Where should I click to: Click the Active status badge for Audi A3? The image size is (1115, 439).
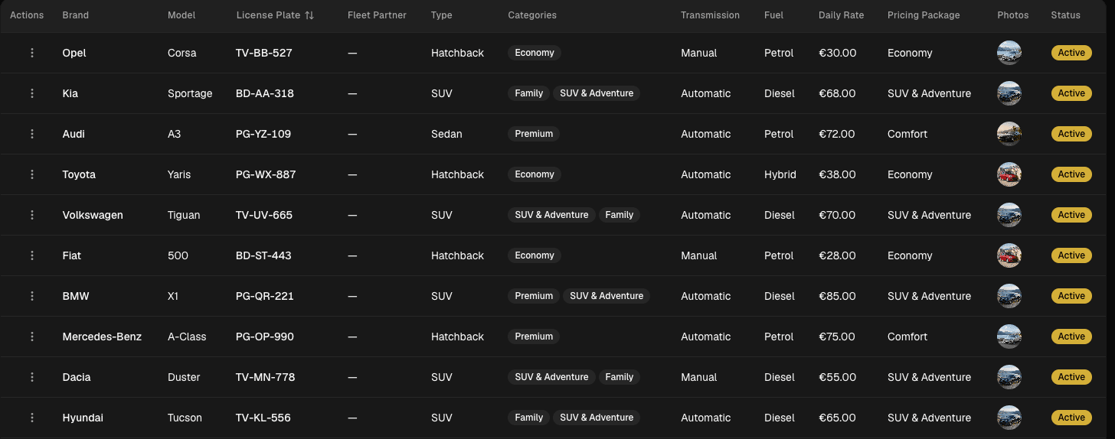[x=1071, y=134]
